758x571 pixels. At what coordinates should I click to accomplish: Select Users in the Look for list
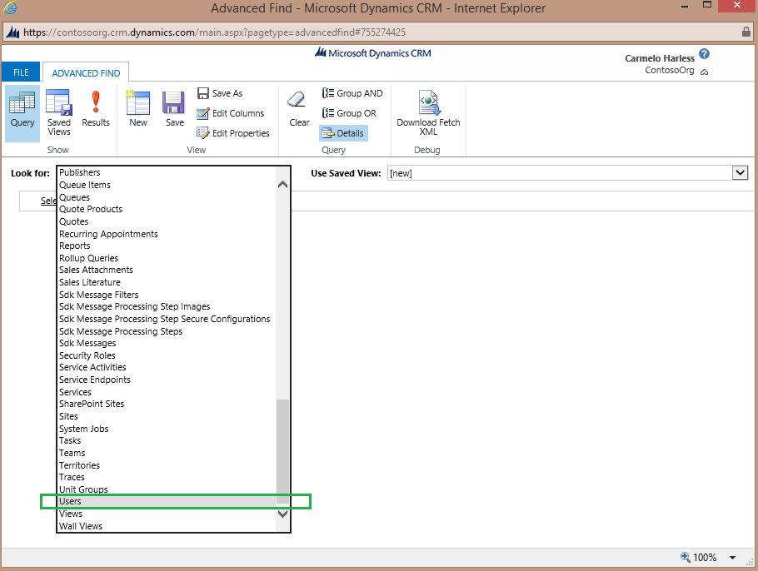[x=71, y=502]
